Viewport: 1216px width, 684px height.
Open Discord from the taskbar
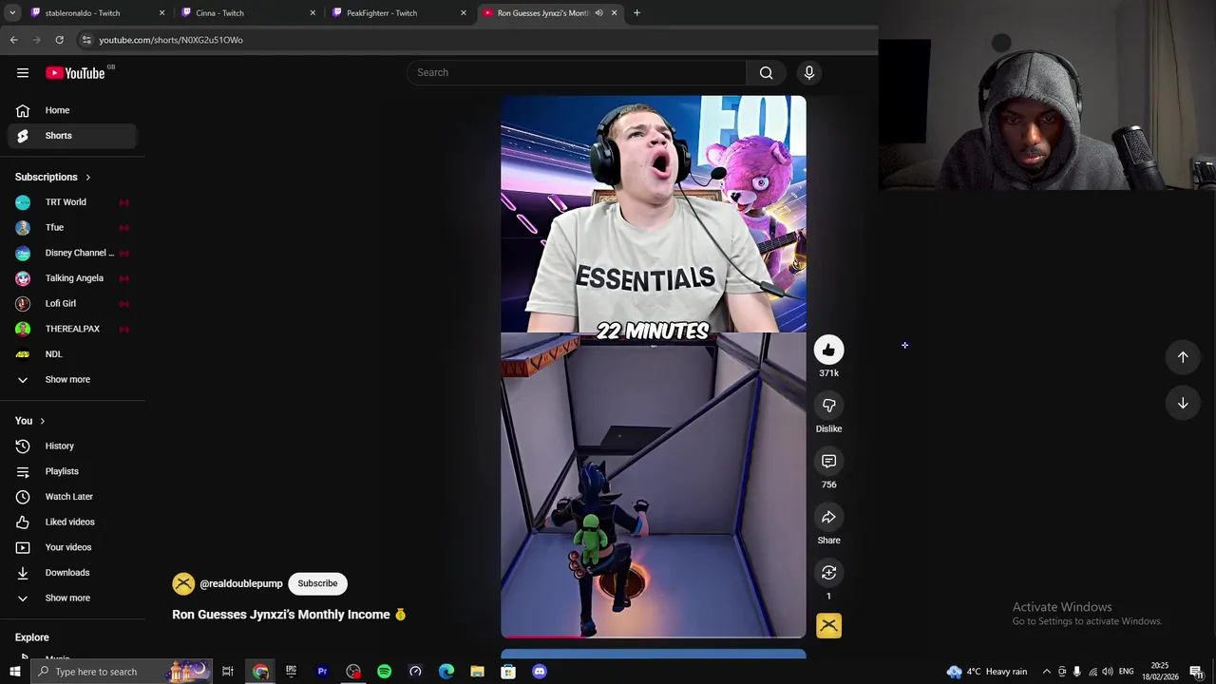tap(540, 672)
